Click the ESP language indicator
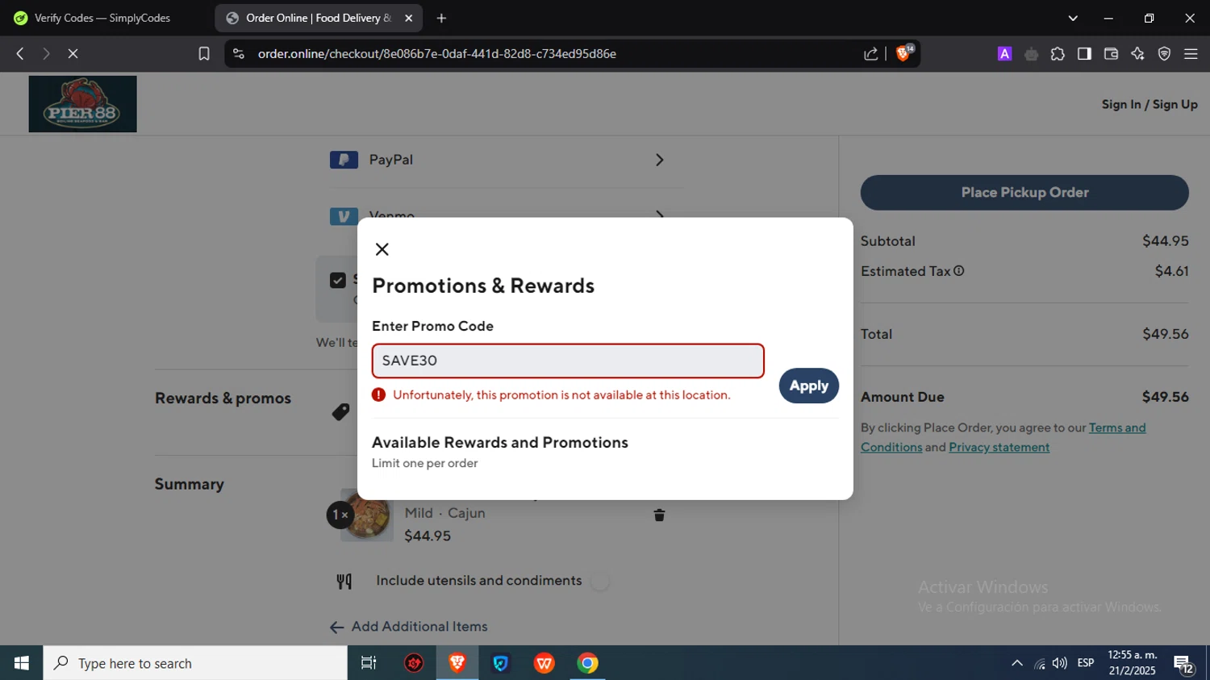This screenshot has height=680, width=1210. coord(1086,663)
